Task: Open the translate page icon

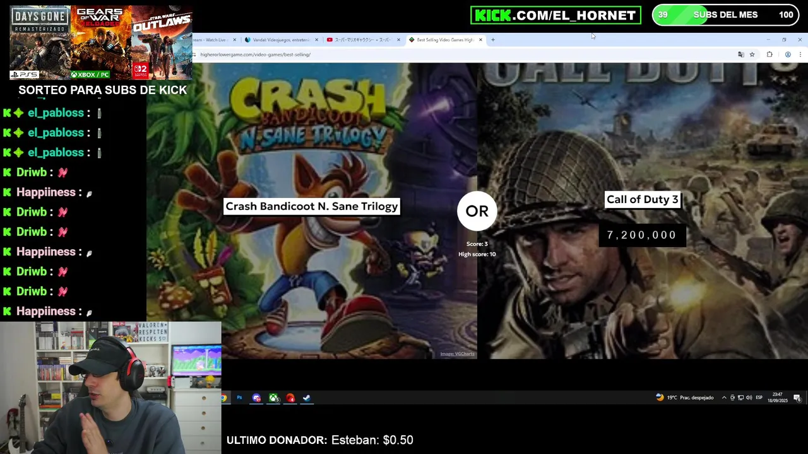Action: (741, 54)
